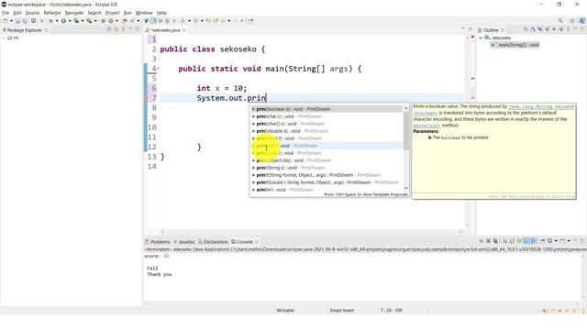Toggle Link with Editor in Package Explorer
Image resolution: width=587 pixels, height=330 pixels.
116,29
